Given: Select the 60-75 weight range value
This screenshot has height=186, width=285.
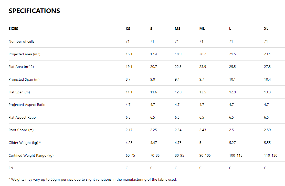Looking at the screenshot, I should point(130,155).
